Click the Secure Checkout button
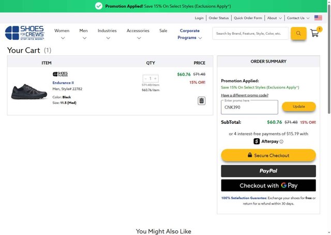331x235 pixels. point(268,155)
